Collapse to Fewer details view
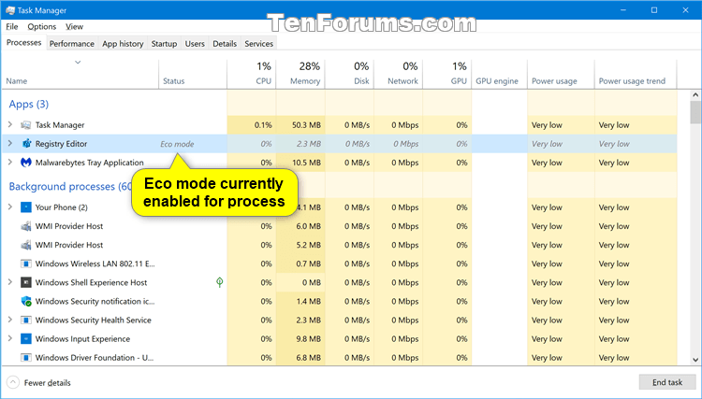702x399 pixels. (x=39, y=382)
